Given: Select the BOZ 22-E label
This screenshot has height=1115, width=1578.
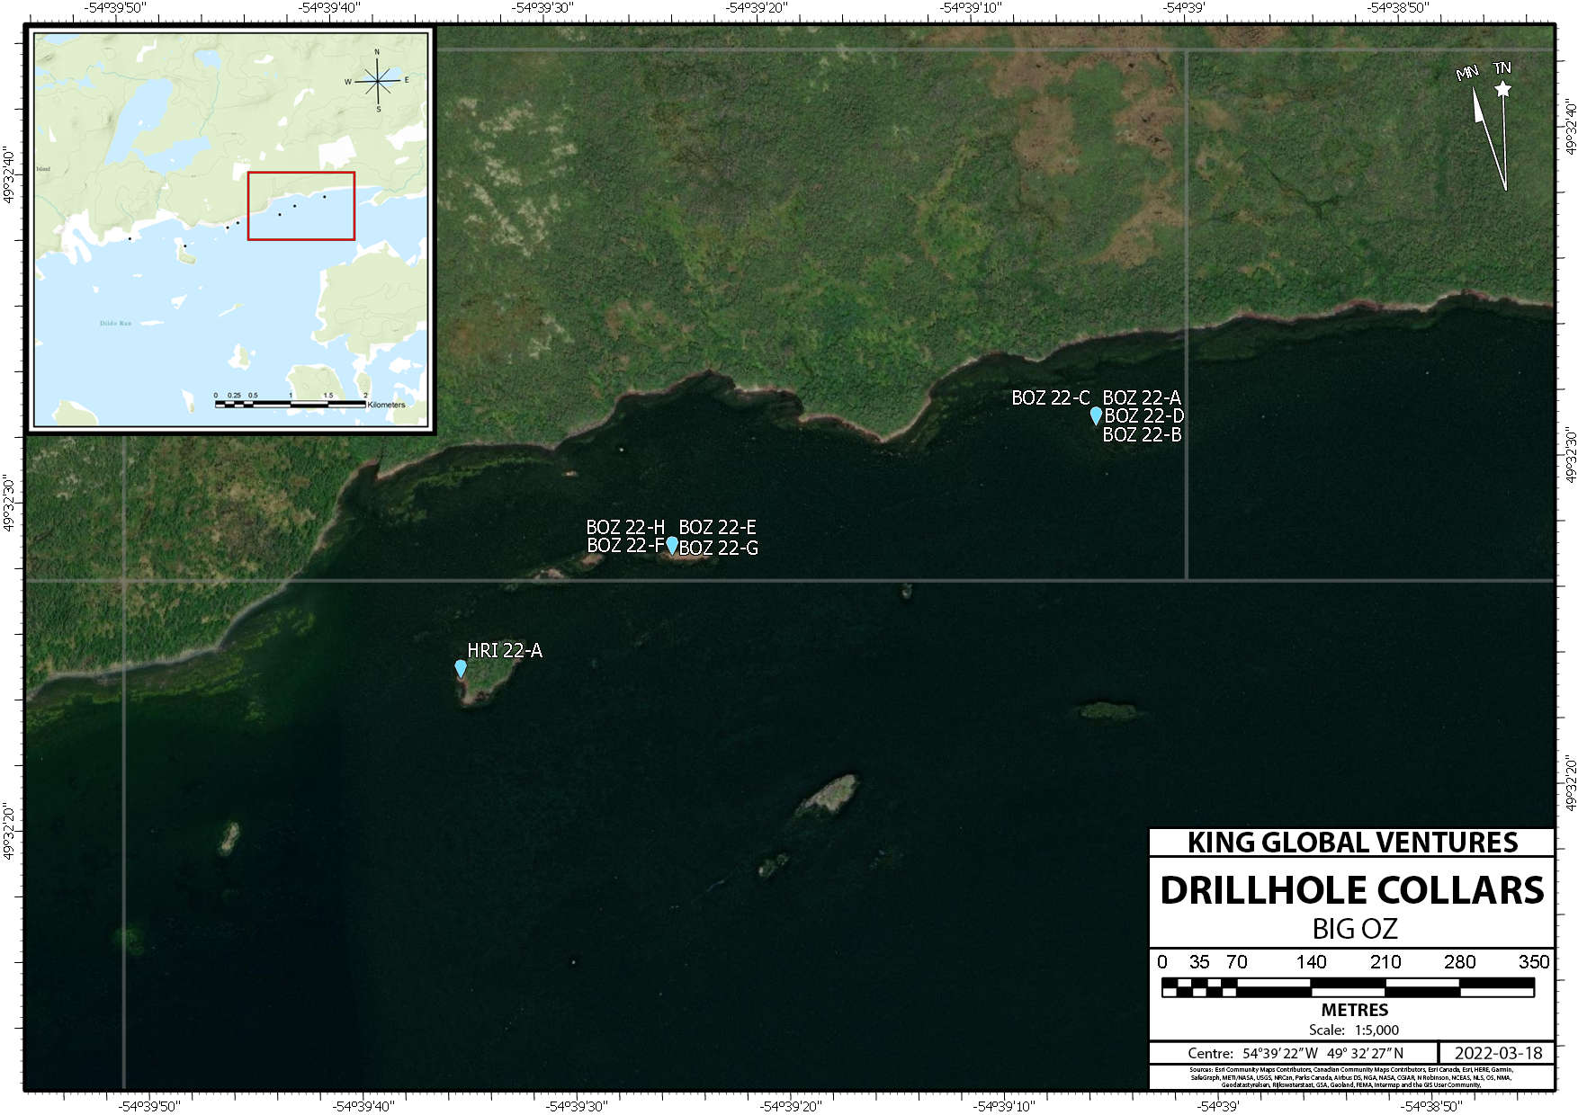Looking at the screenshot, I should tap(717, 527).
